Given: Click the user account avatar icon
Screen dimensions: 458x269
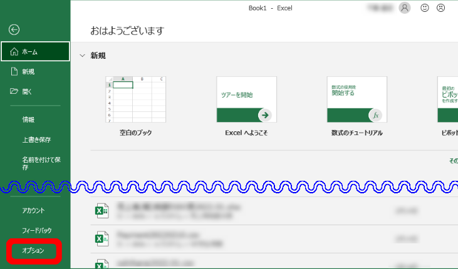Looking at the screenshot, I should 405,8.
